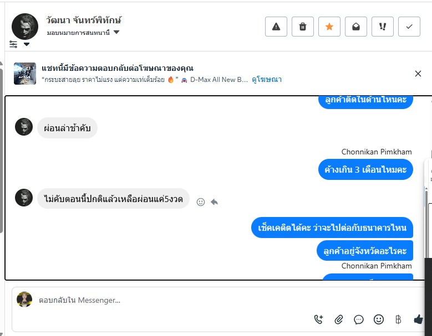Reply to the 'เหลือผ่อนแค่5งวด' message

coord(214,202)
